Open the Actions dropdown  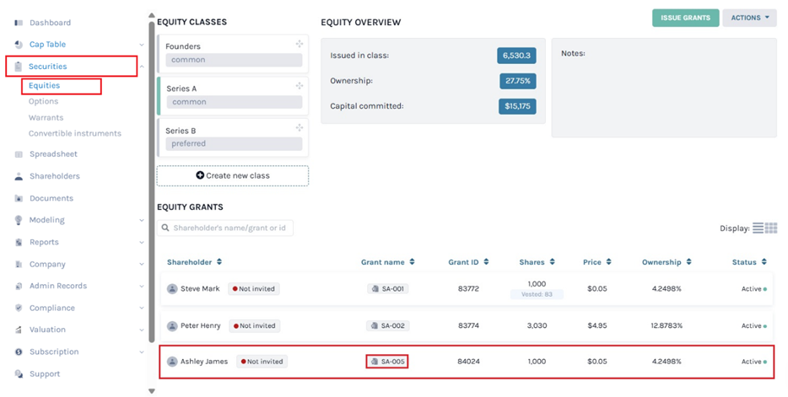tap(749, 18)
